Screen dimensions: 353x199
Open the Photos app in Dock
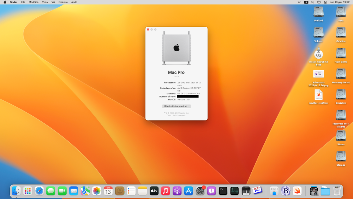(x=97, y=191)
